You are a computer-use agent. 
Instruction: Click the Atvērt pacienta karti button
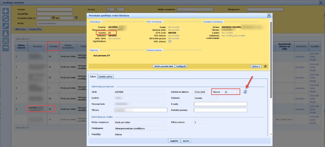[163, 66]
